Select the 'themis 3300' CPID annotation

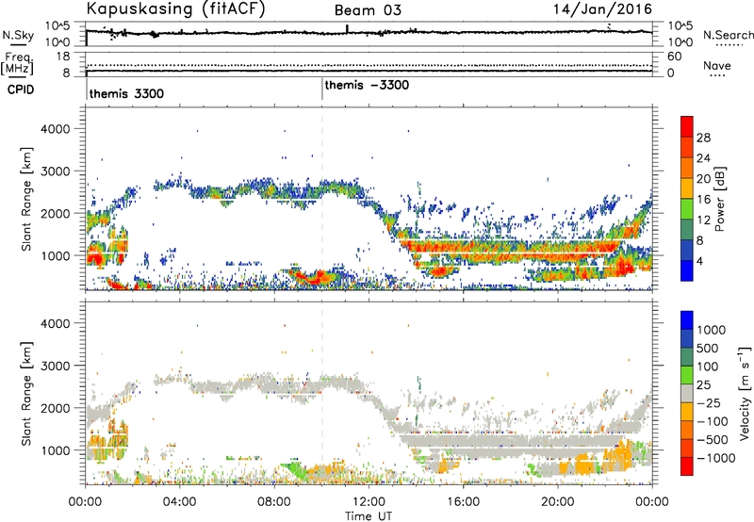pyautogui.click(x=126, y=93)
